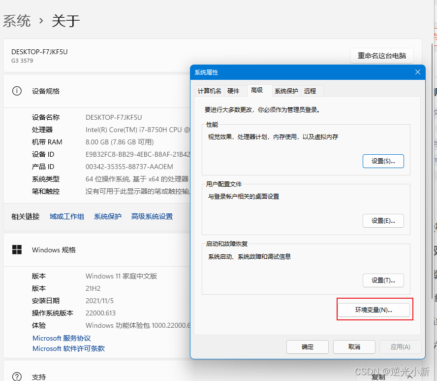The image size is (437, 381).
Task: Open 环境变量(N) settings
Action: 374,310
